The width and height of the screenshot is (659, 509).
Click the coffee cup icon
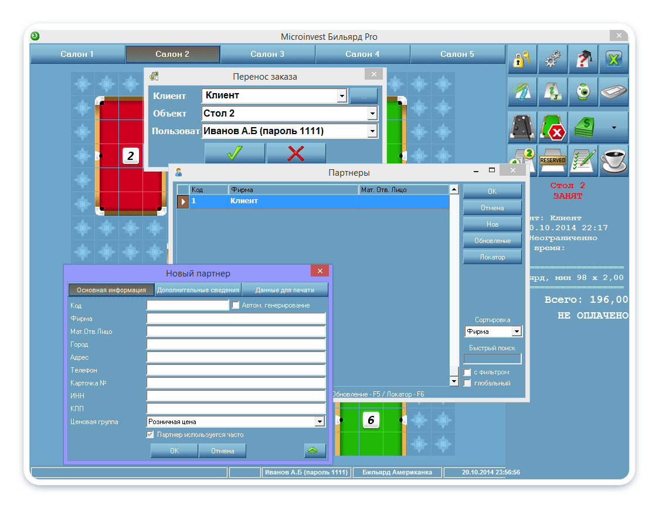(x=613, y=160)
